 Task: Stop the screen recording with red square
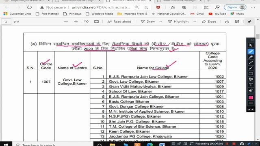coord(234,144)
